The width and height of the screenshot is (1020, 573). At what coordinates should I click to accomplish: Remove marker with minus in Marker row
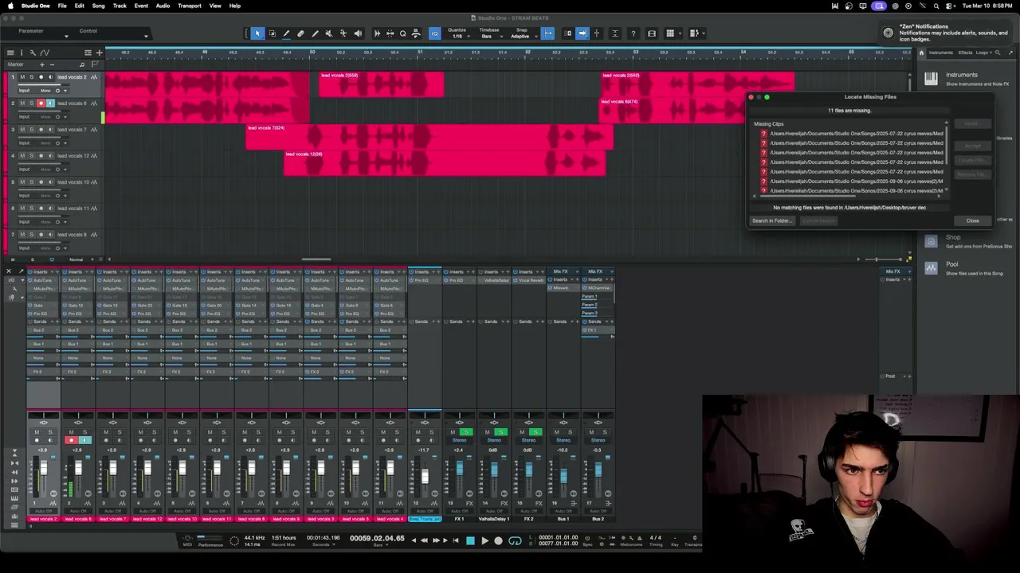click(x=52, y=64)
